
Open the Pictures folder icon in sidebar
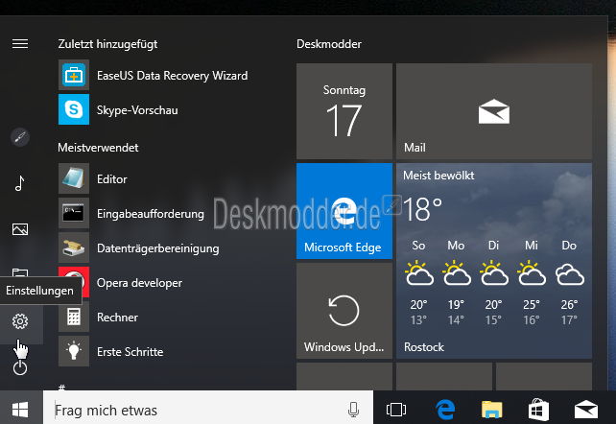20,229
